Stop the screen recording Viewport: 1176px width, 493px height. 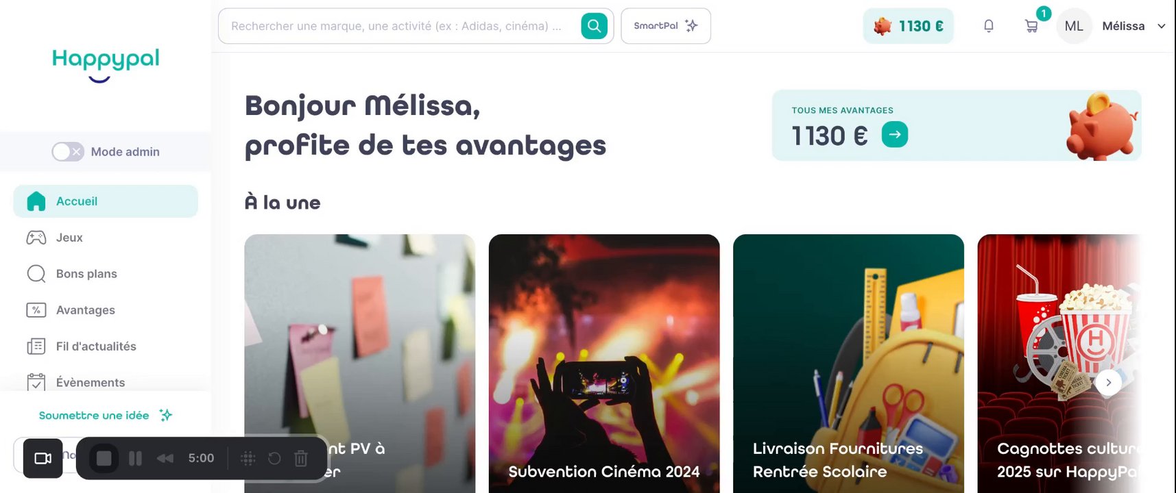click(x=104, y=458)
